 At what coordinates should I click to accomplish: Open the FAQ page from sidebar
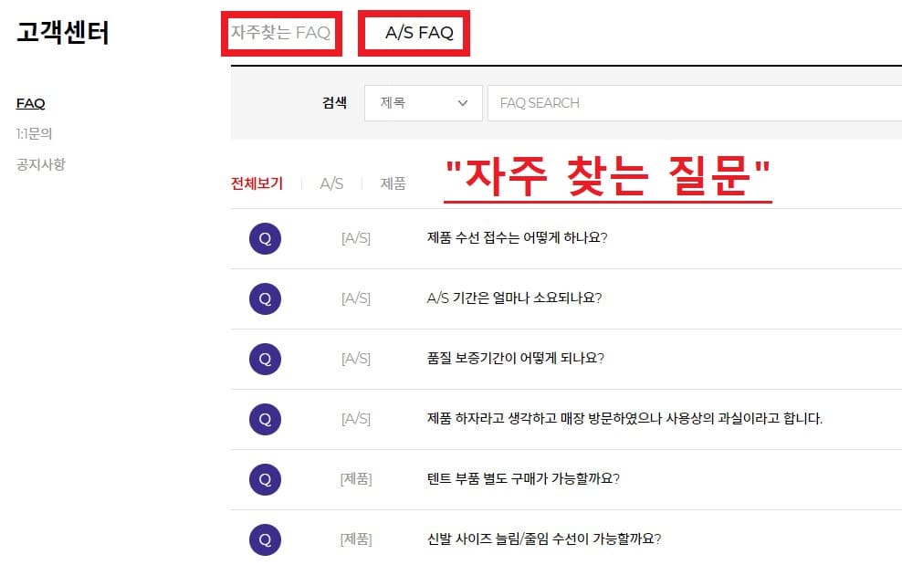[30, 103]
